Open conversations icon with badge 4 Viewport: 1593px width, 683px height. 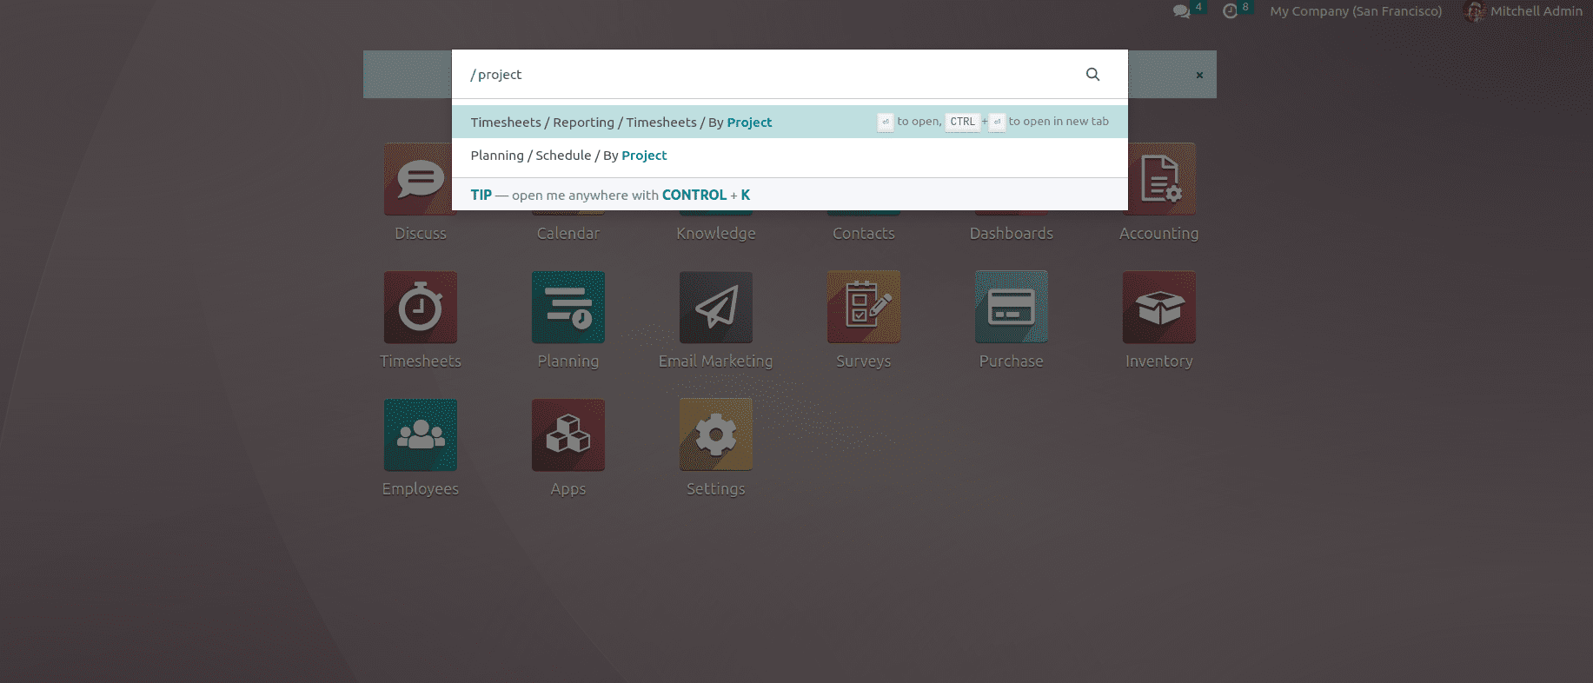(x=1182, y=11)
